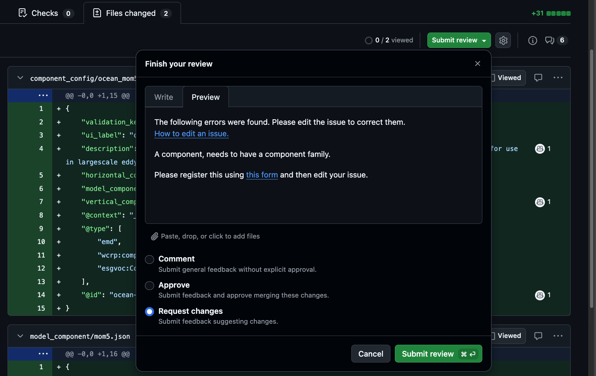Open the Checks tab
This screenshot has width=596, height=376.
[44, 13]
